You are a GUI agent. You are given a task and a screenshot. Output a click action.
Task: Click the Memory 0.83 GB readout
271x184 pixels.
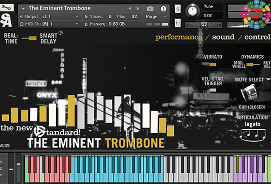pos(107,24)
